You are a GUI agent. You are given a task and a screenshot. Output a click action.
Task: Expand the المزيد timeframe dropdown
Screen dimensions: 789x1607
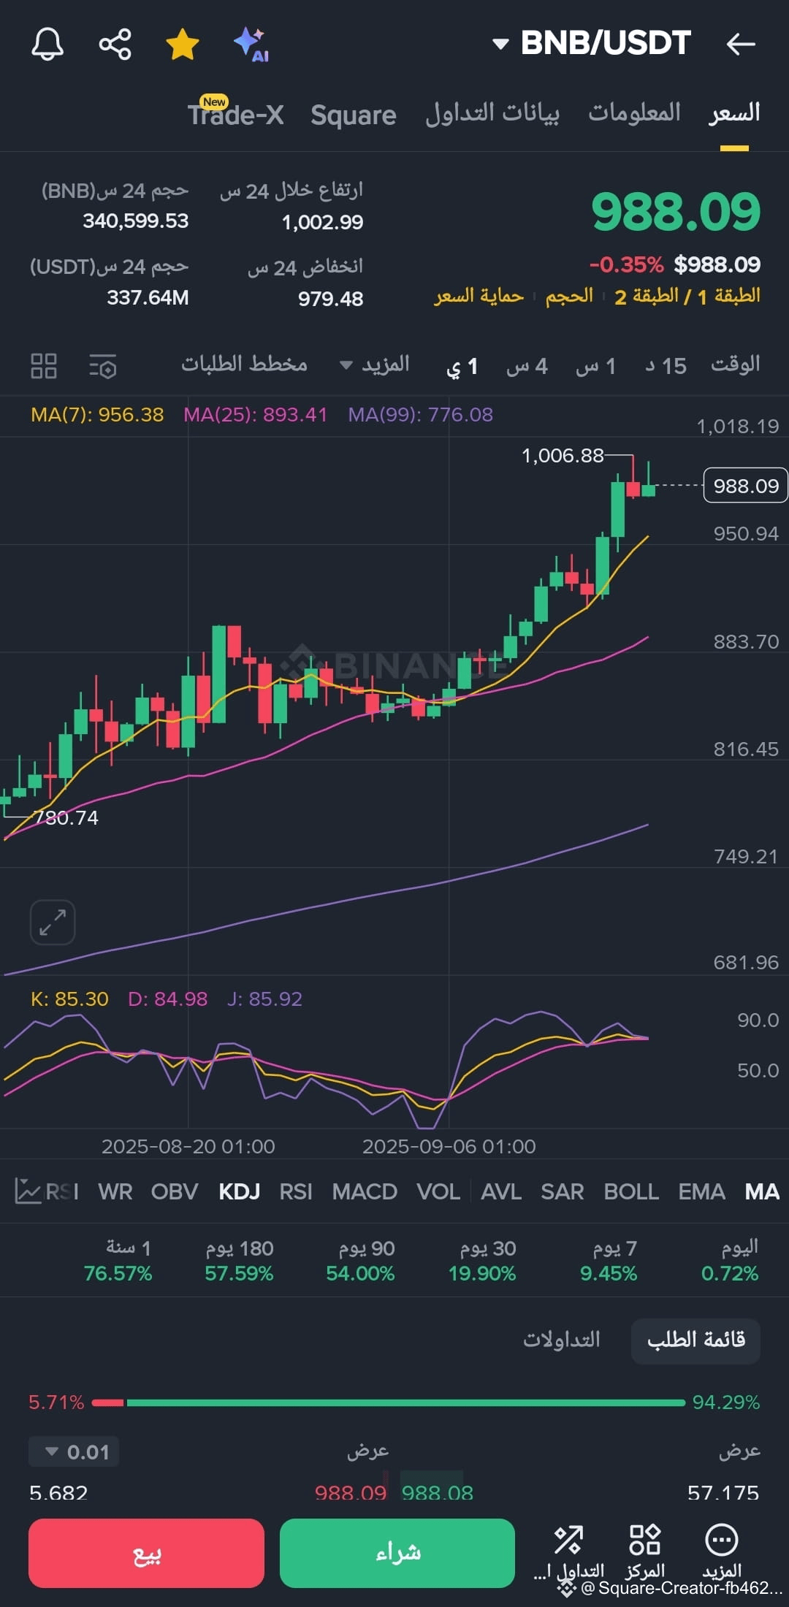coord(375,364)
